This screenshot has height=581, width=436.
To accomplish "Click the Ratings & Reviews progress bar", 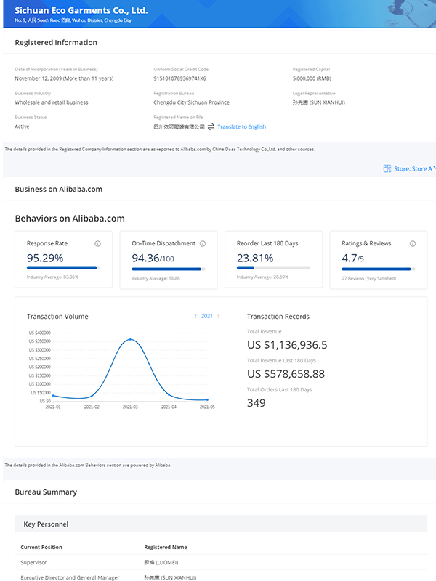I will click(x=378, y=269).
